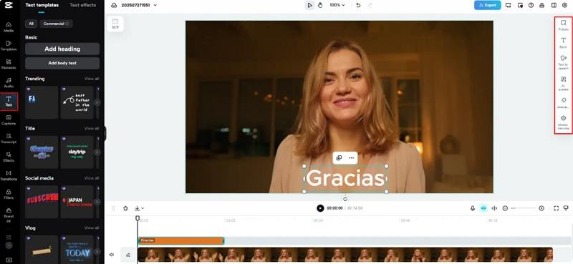
Task: View all Social media templates
Action: (92, 178)
